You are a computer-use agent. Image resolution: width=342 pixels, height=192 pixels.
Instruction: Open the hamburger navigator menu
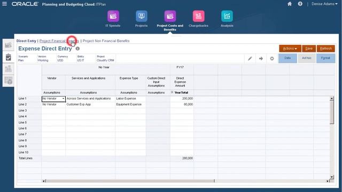click(x=4, y=4)
